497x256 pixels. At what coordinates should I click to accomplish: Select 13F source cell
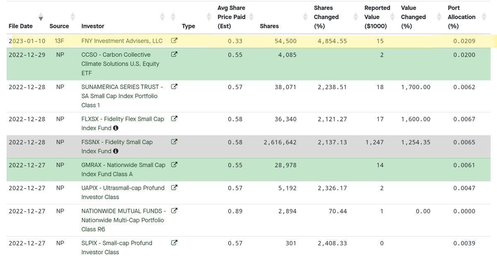coord(60,41)
